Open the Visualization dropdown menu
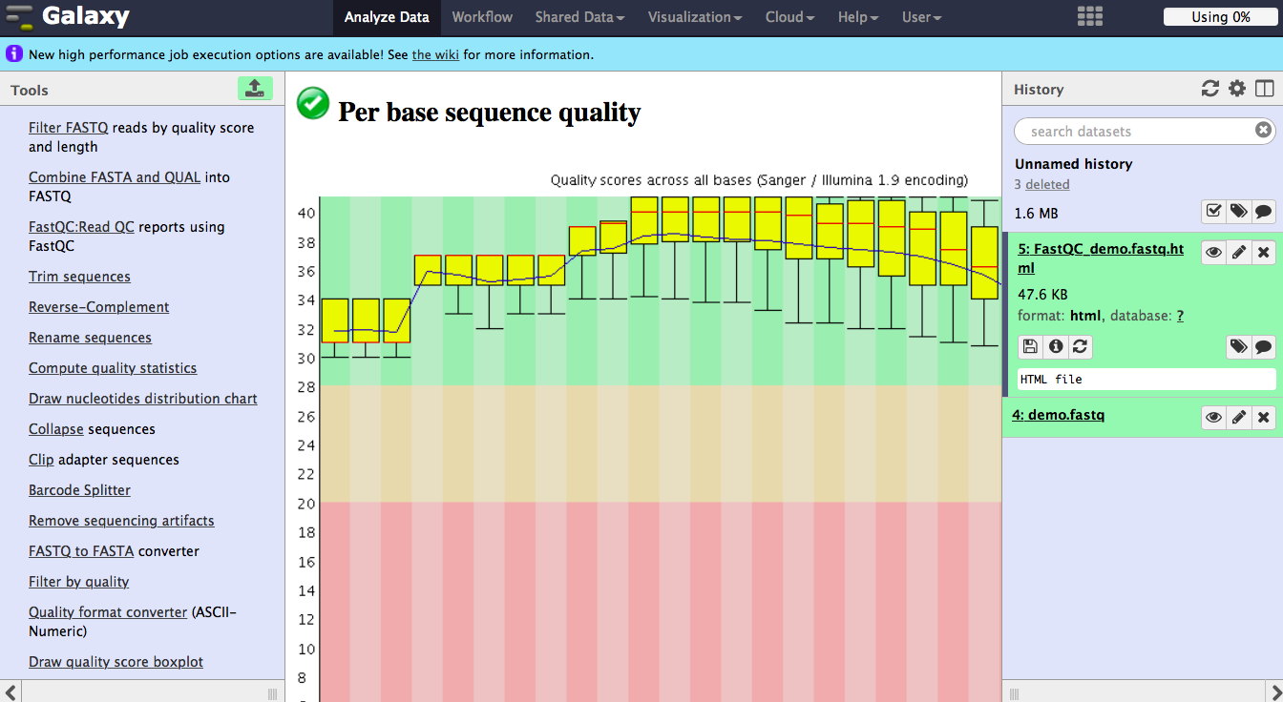Image resolution: width=1283 pixels, height=702 pixels. click(x=694, y=17)
